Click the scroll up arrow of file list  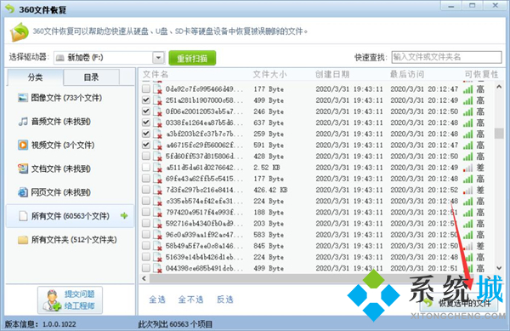point(499,87)
